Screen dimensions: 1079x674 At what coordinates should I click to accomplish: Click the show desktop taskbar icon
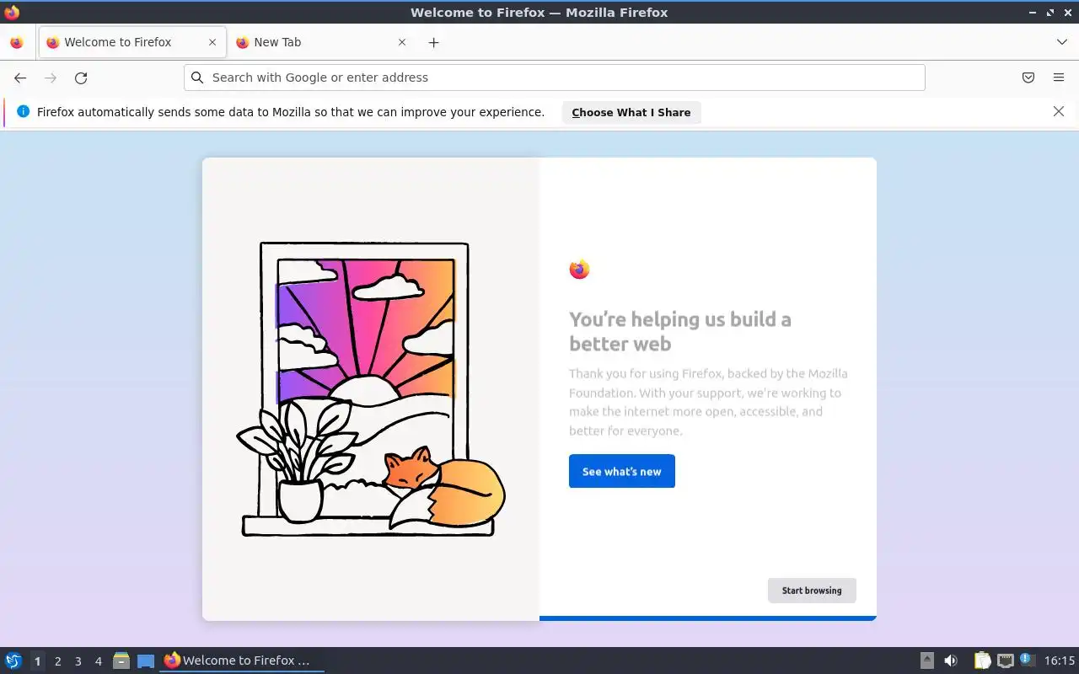point(146,661)
